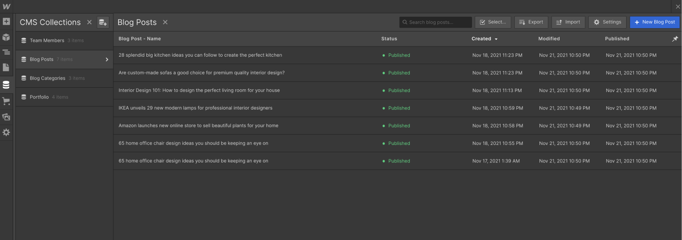Click the Export button
The image size is (682, 240).
pos(531,22)
